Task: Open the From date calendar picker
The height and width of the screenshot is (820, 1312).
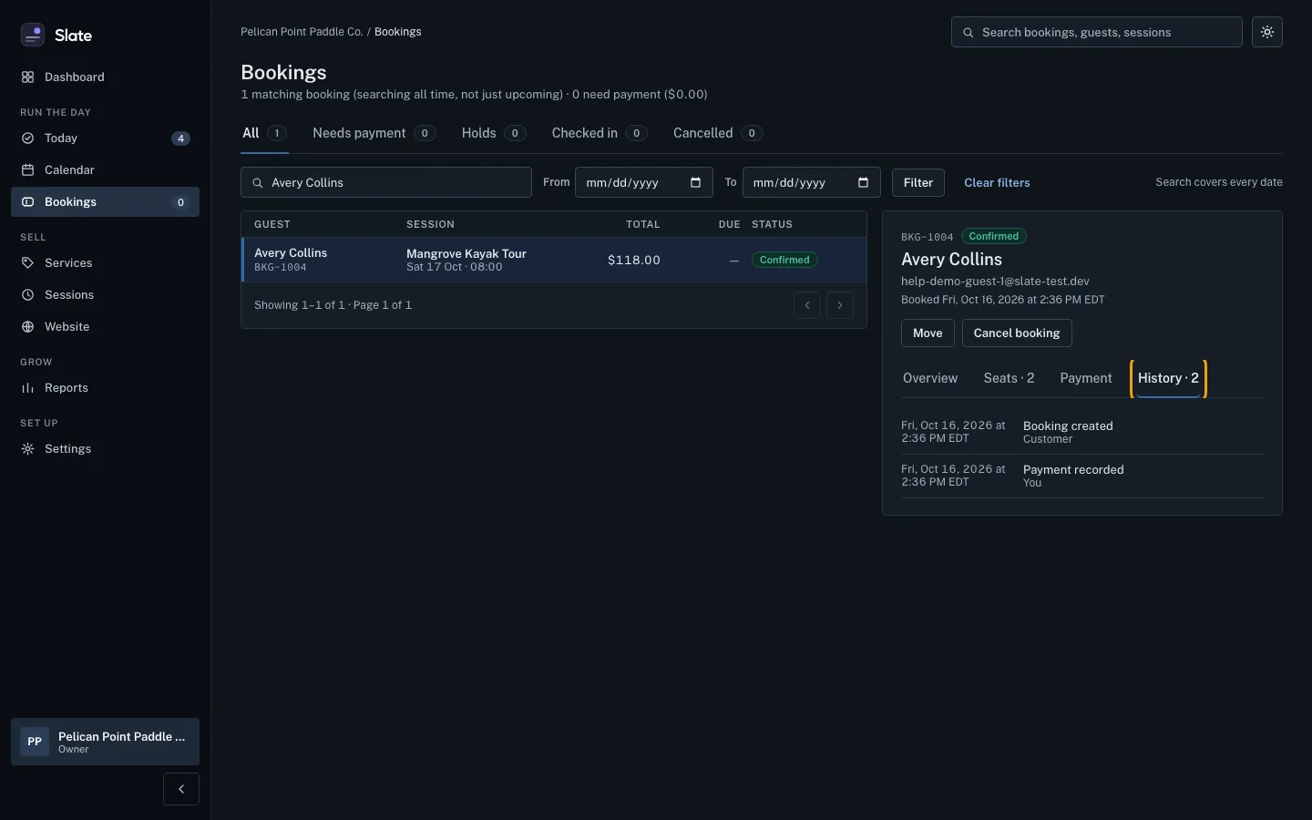Action: pyautogui.click(x=695, y=182)
